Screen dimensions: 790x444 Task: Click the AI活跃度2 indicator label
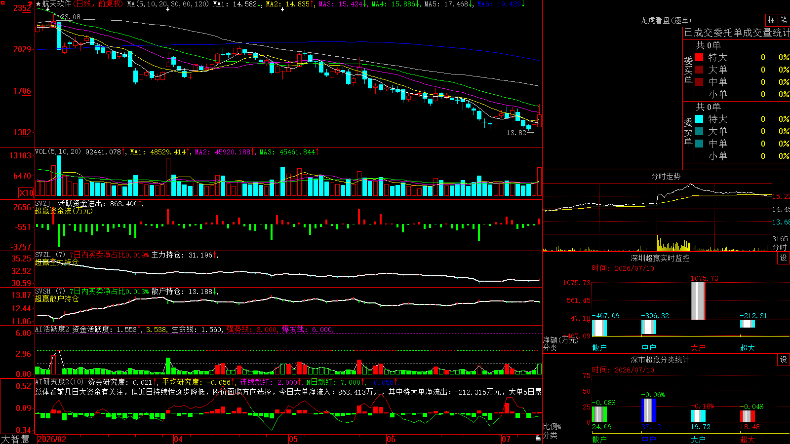coord(52,329)
